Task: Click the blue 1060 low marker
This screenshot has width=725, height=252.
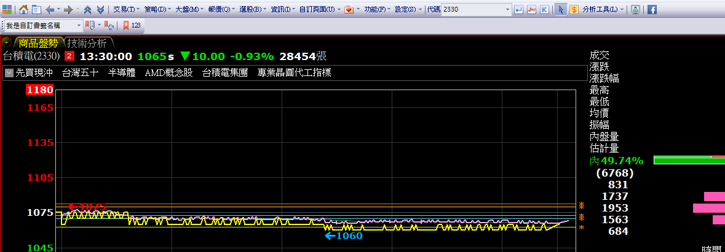Action: (x=344, y=236)
